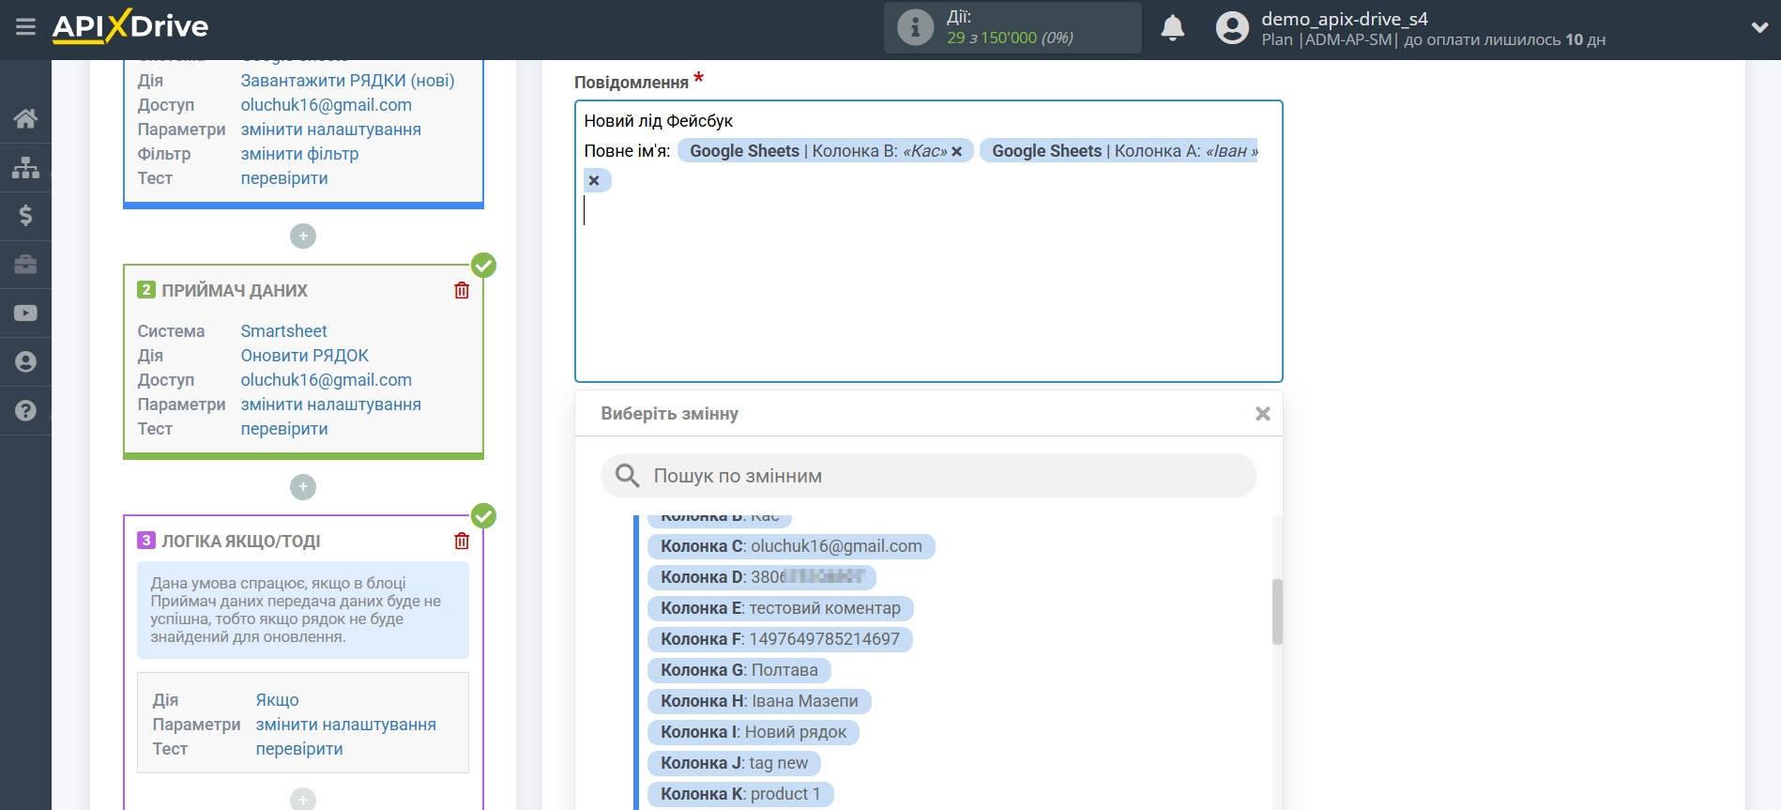Open the Smartsheet system link
Image resolution: width=1781 pixels, height=810 pixels.
tap(283, 331)
